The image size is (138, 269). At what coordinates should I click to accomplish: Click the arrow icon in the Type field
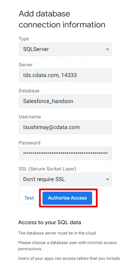tap(107, 49)
